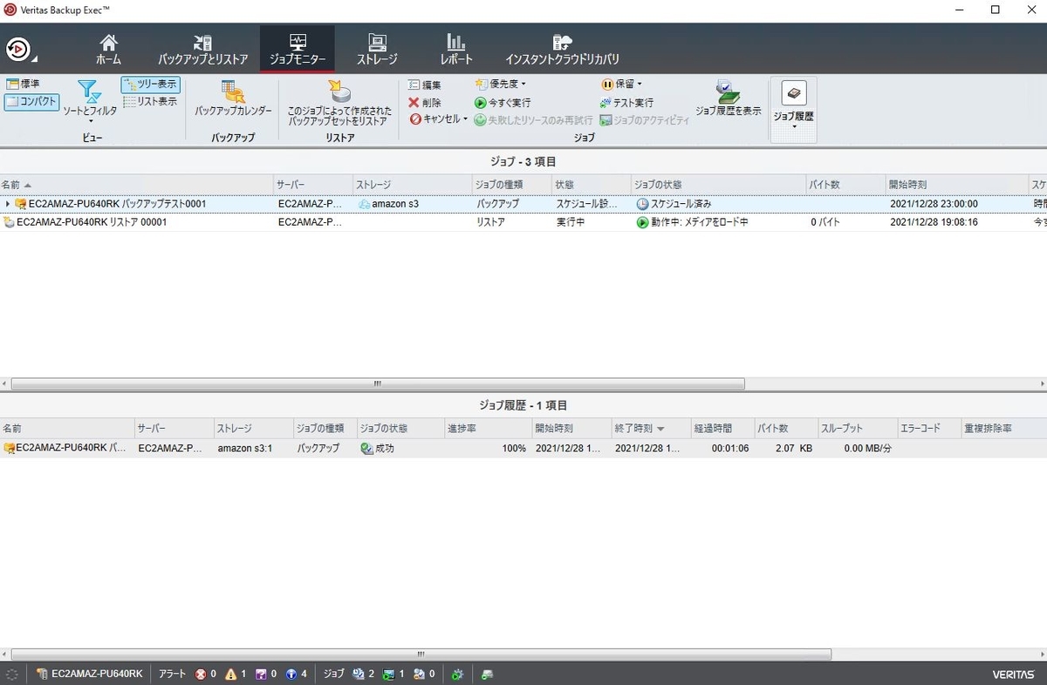Click the spinner icon in status bar
This screenshot has width=1047, height=685.
pos(11,674)
